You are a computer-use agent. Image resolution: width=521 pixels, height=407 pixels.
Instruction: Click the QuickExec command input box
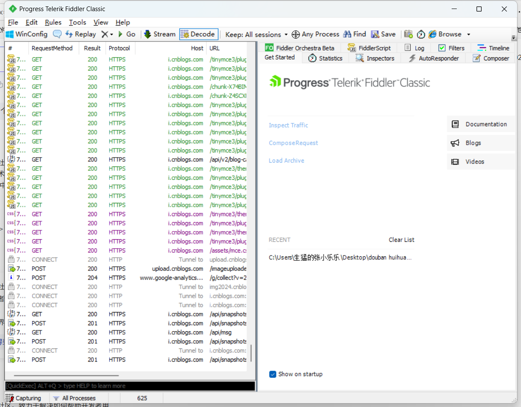click(x=130, y=386)
